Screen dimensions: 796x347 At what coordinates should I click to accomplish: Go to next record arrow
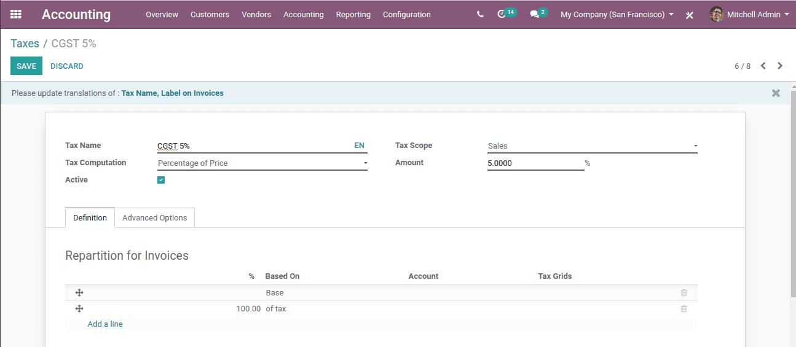(x=780, y=66)
